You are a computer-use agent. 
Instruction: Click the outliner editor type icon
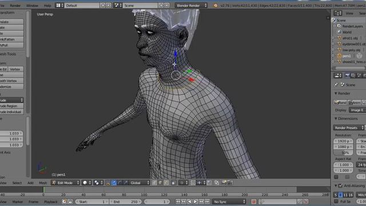[337, 13]
